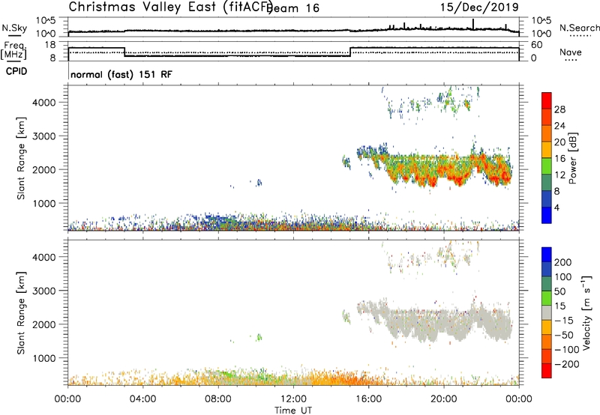Click the '28' label on the power colorbar

559,109
